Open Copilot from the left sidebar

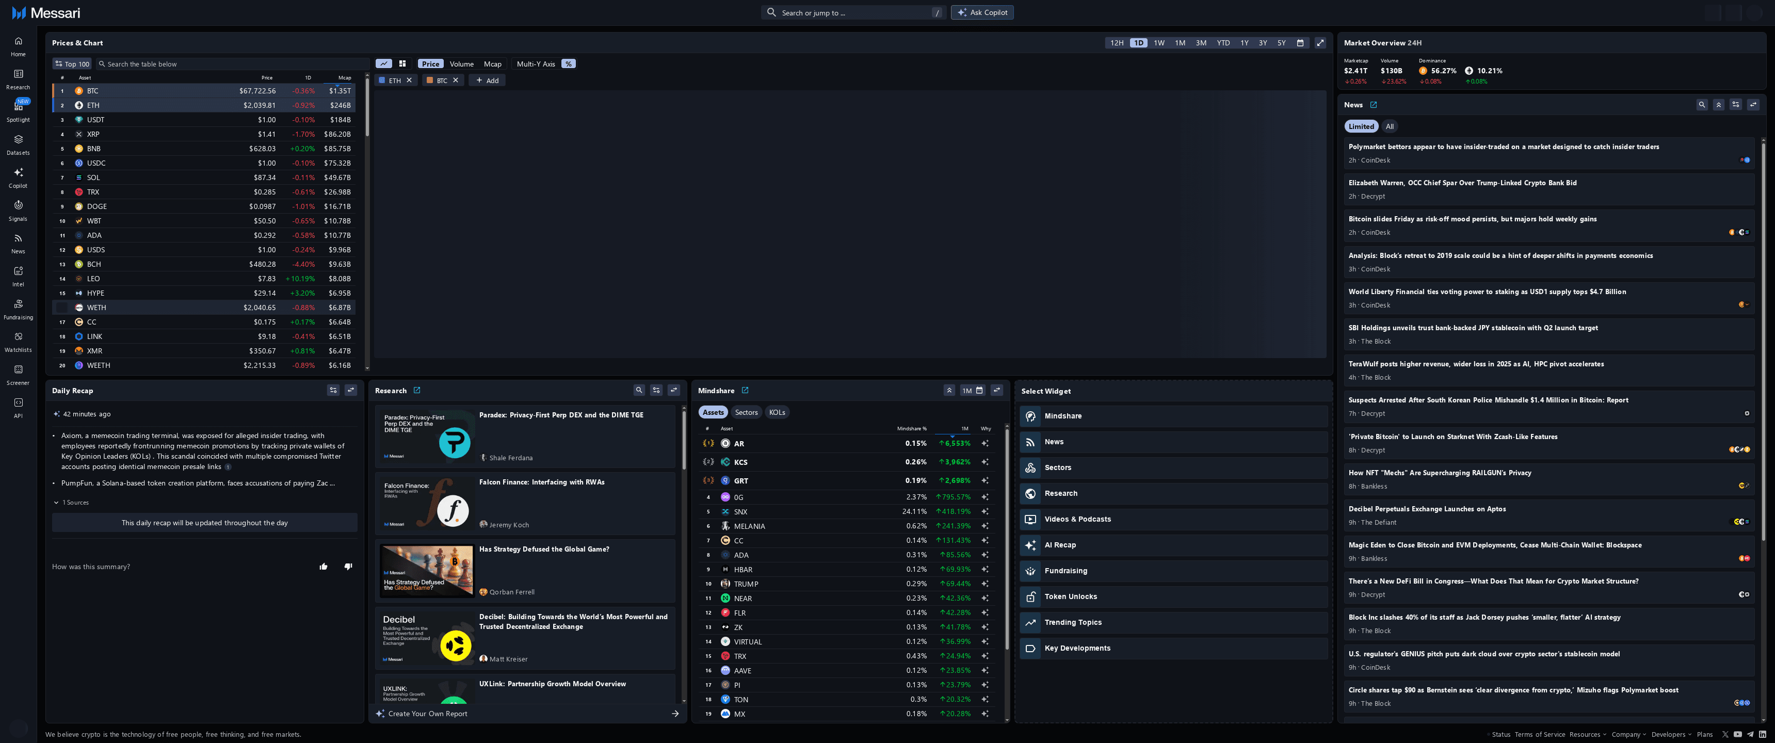click(18, 176)
